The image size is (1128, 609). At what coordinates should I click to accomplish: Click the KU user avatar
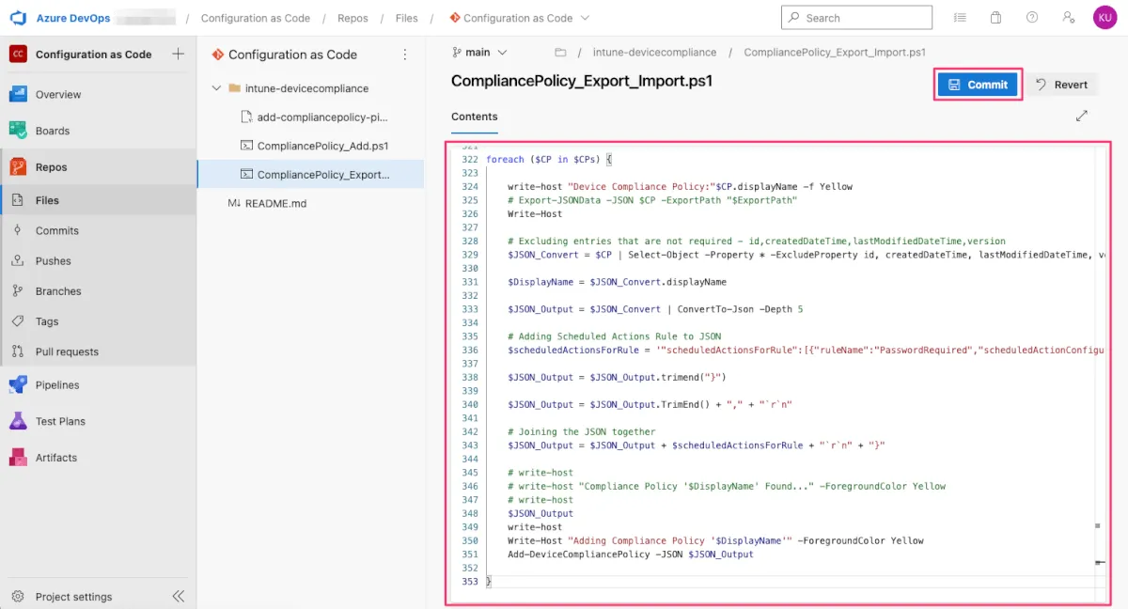[x=1104, y=18]
